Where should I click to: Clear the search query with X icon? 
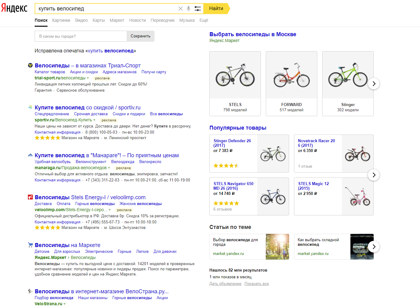tap(181, 9)
